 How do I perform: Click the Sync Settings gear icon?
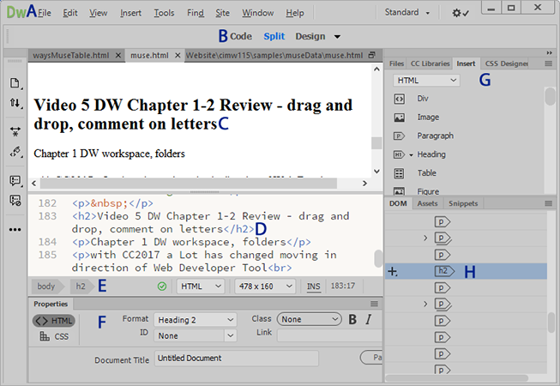tap(461, 13)
